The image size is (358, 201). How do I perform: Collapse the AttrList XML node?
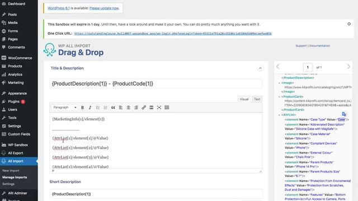click(279, 115)
